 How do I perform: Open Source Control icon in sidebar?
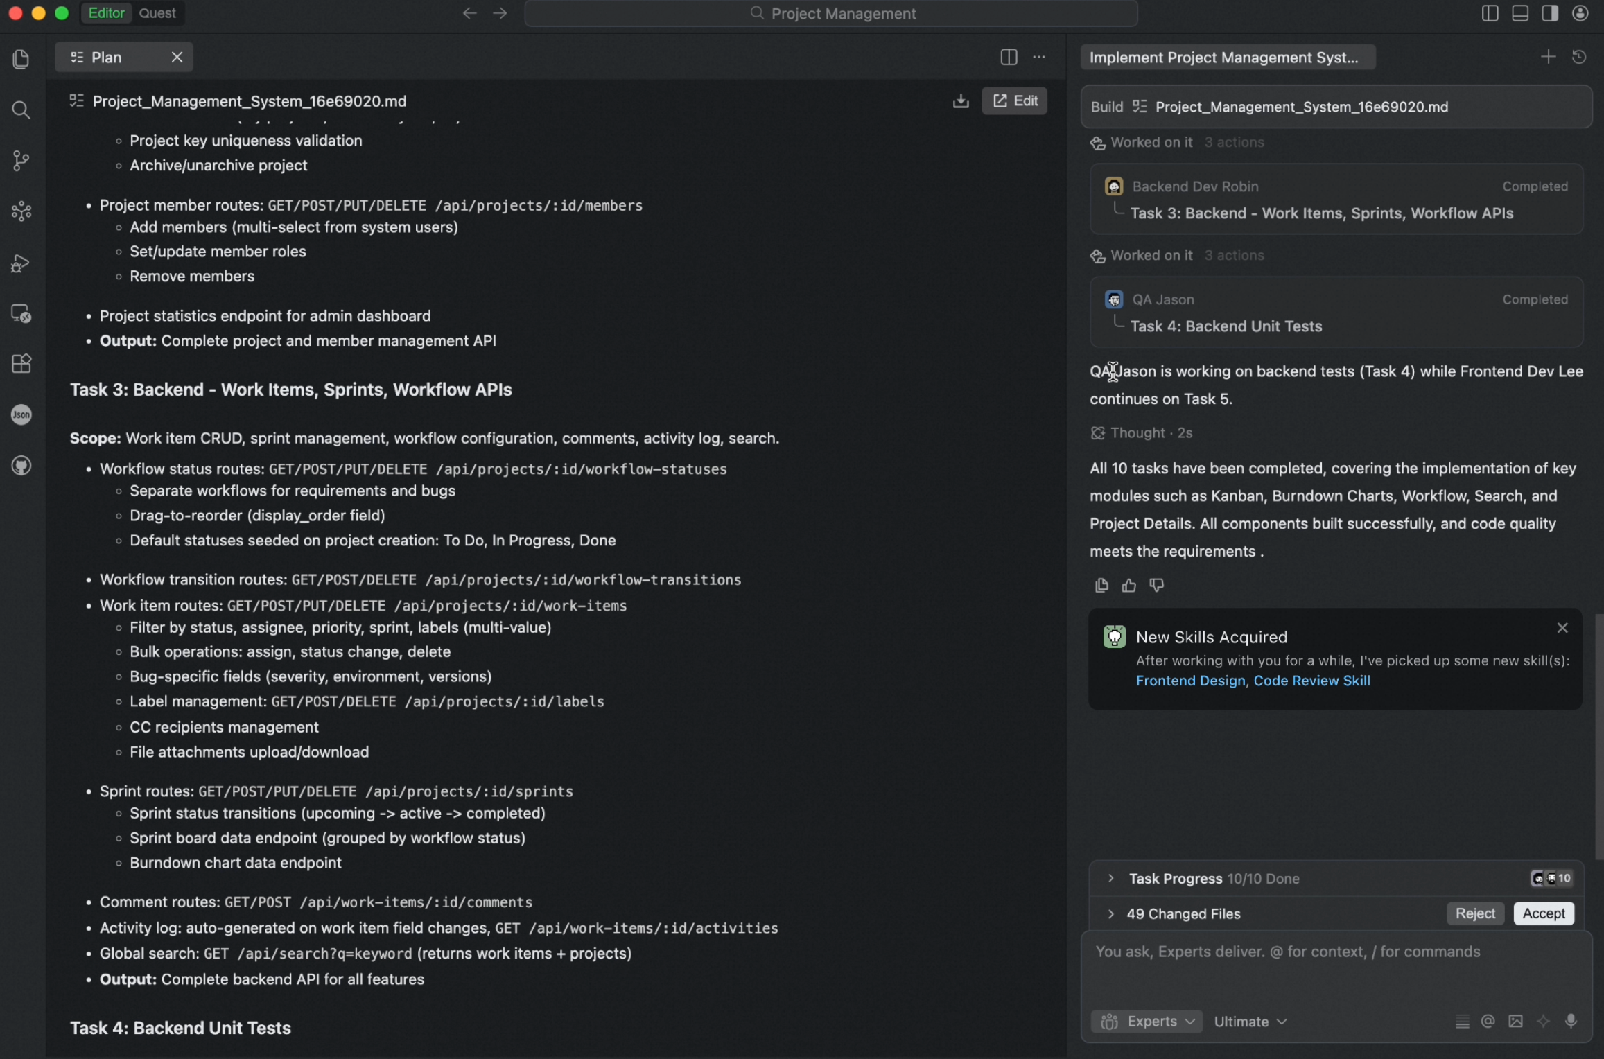tap(21, 161)
